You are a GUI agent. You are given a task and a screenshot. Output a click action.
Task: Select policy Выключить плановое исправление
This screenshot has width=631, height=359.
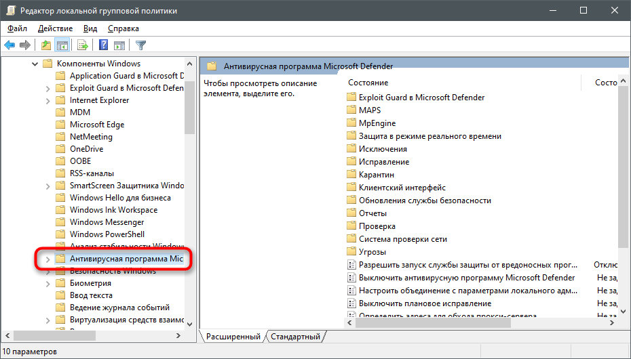pyautogui.click(x=419, y=303)
